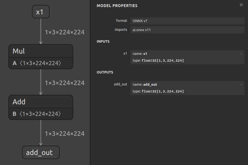Click the add_out output type field
This screenshot has width=248, height=165.
(x=187, y=91)
